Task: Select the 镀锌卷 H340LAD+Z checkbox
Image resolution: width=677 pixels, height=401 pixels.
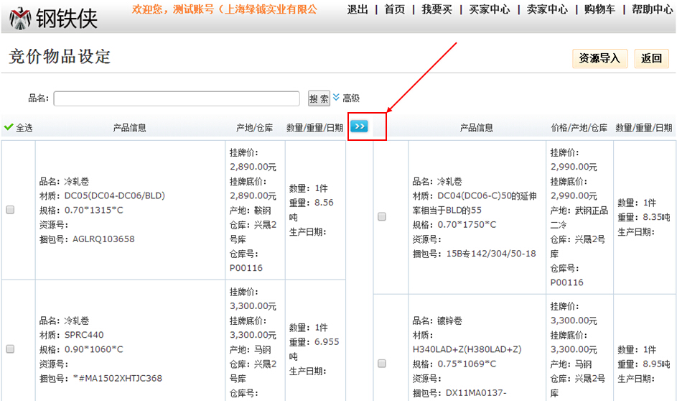Action: click(382, 364)
